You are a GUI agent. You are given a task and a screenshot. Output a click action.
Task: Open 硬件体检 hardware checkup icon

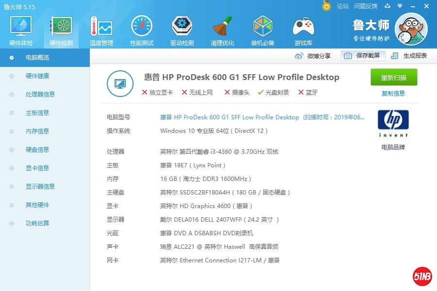(x=21, y=30)
